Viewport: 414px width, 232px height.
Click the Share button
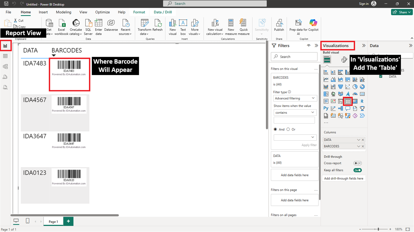coord(402,12)
